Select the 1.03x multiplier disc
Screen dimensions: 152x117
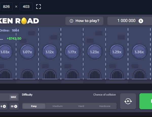(5, 52)
